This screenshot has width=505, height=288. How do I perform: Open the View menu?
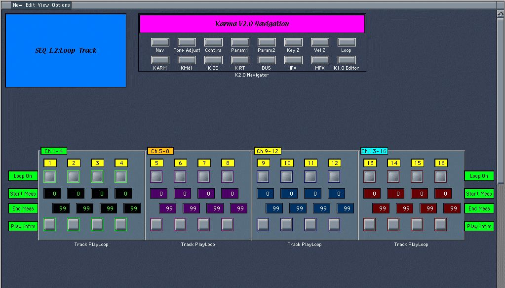[x=43, y=5]
